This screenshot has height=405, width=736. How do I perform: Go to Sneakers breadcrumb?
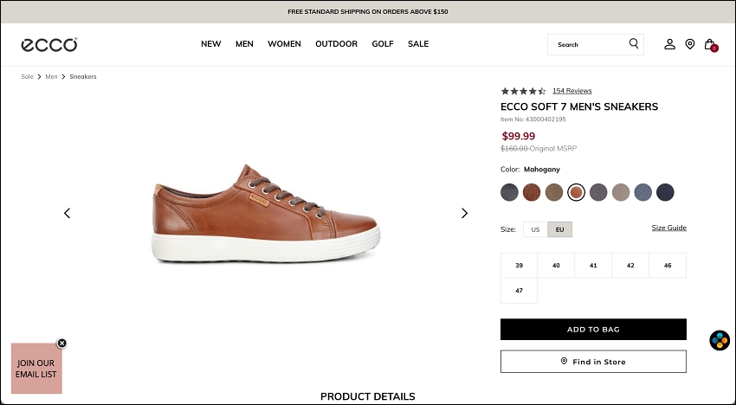click(83, 76)
